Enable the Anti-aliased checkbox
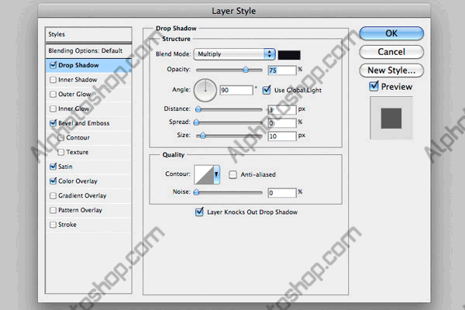 point(232,174)
